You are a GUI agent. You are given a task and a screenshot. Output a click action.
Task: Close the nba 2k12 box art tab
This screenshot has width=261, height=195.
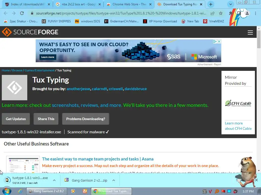pos(100,4)
